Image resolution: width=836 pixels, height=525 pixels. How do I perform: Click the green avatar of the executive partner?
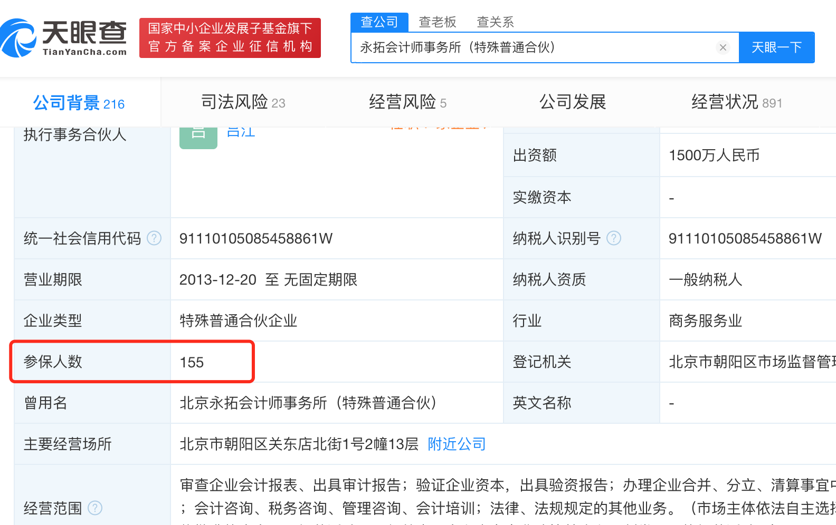(198, 137)
